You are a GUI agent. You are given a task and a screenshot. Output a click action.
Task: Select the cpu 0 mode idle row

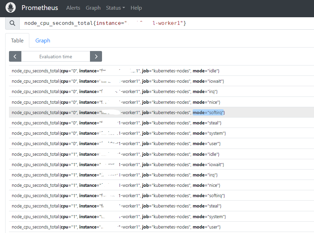115,71
